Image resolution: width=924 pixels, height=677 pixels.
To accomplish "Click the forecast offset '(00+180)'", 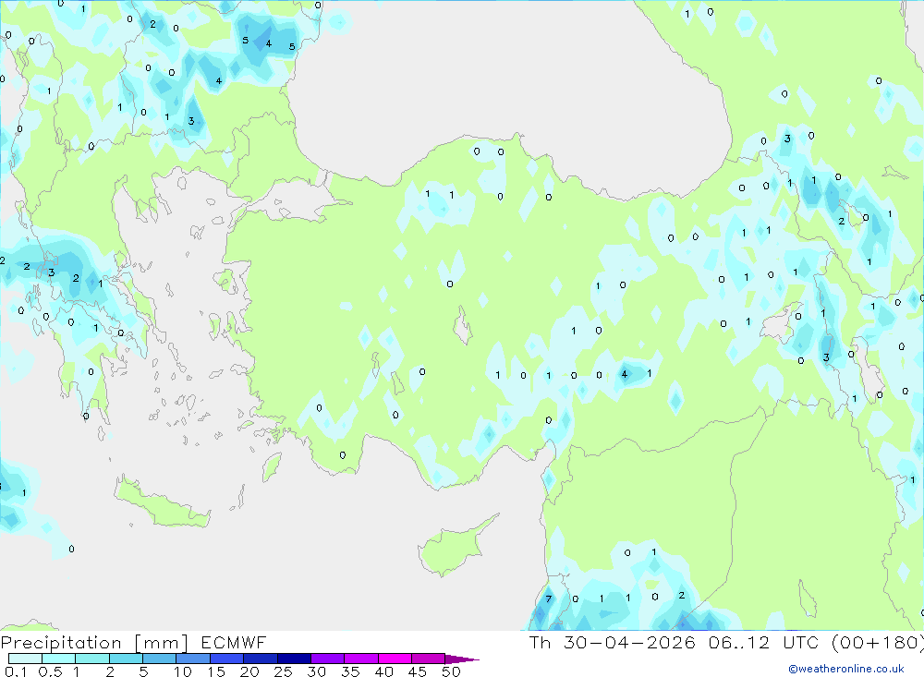I will point(878,642).
